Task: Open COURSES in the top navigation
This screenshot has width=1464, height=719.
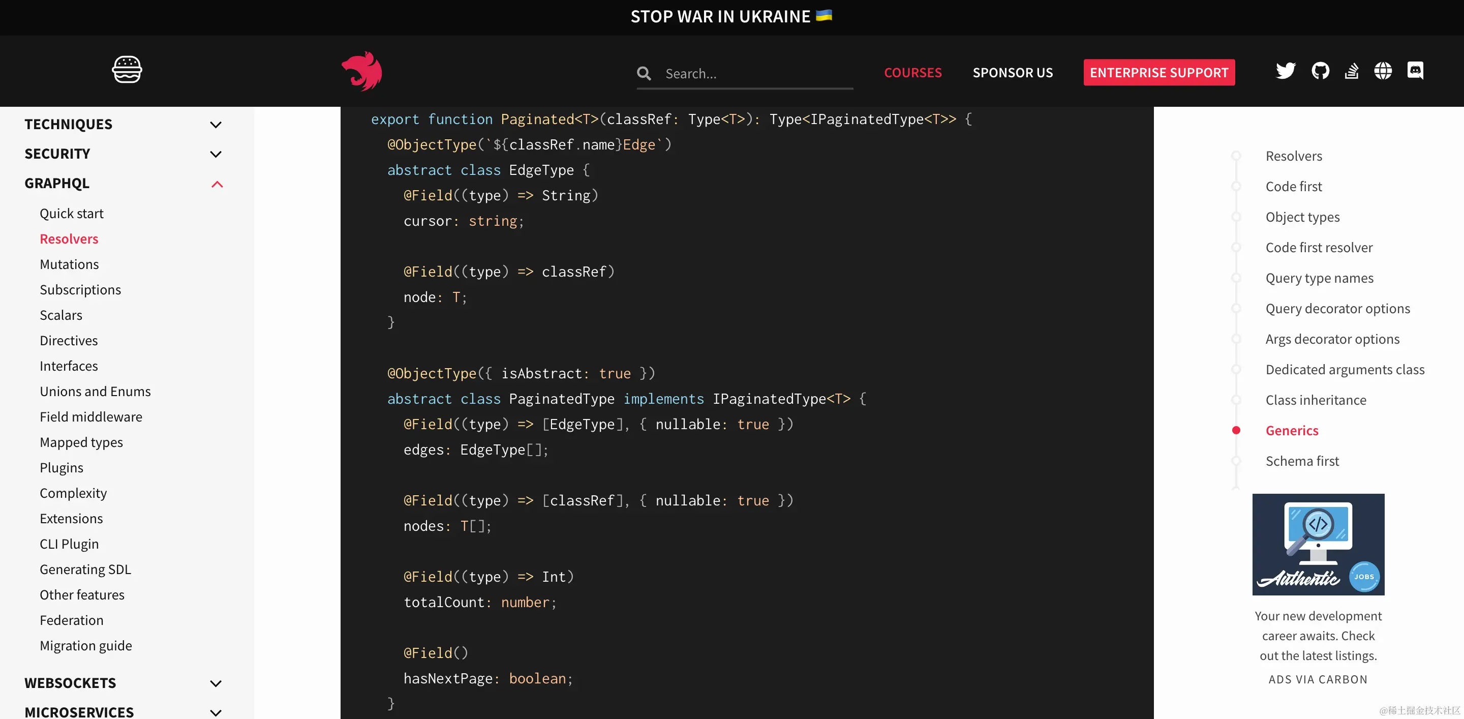Action: [x=913, y=73]
